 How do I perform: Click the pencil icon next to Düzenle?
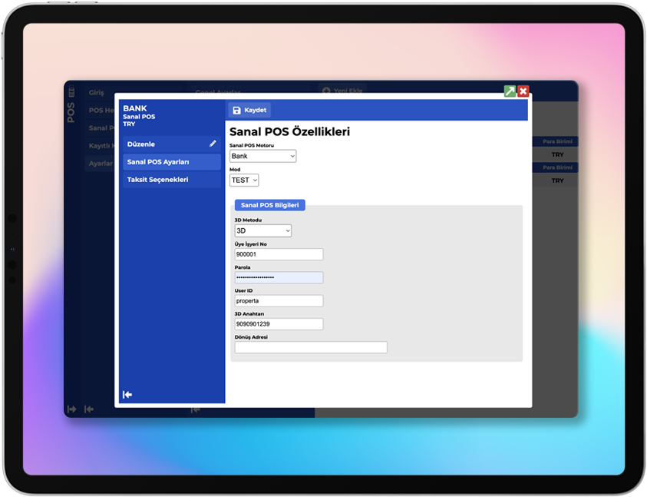tap(213, 144)
